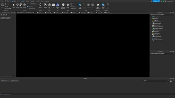
Task: Expand the Workspace tree node
Action: (x=151, y=17)
